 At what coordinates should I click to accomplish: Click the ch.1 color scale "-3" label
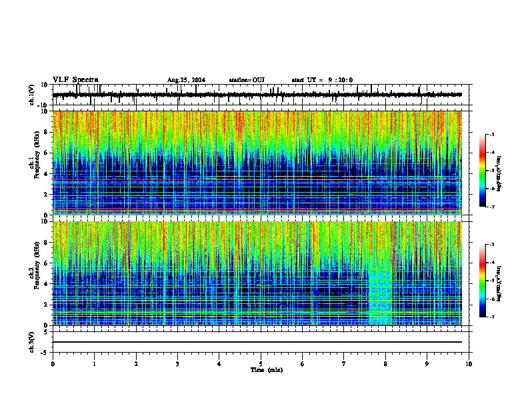pos(491,134)
